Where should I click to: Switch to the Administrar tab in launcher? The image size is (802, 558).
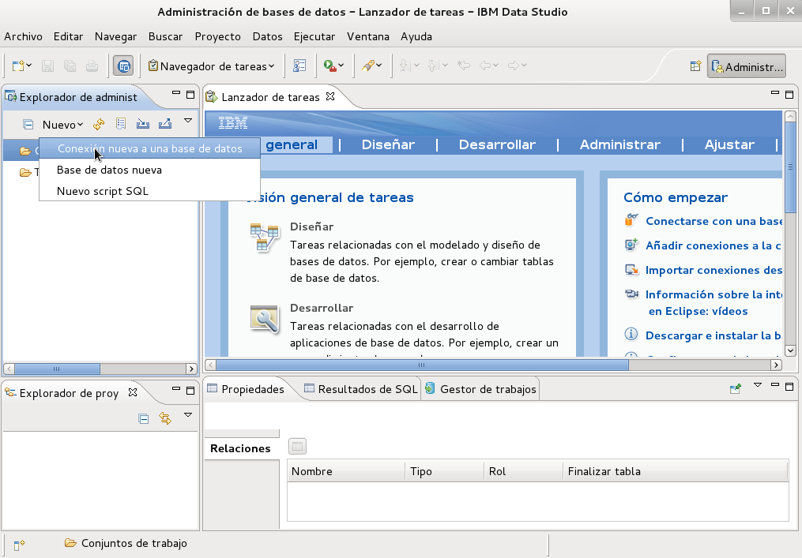click(x=620, y=144)
